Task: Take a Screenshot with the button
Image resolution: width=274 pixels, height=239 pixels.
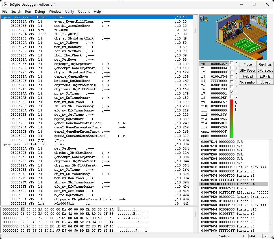Action: [248, 82]
